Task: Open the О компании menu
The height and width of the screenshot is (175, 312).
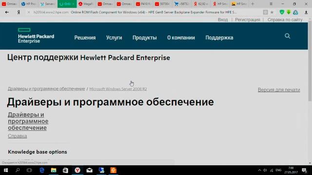Action: tap(181, 38)
